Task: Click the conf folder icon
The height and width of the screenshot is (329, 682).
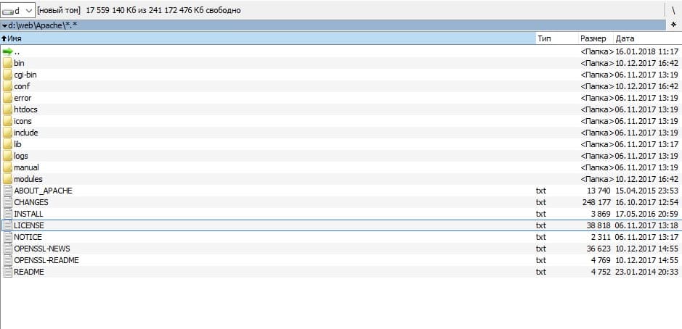Action: pos(7,86)
